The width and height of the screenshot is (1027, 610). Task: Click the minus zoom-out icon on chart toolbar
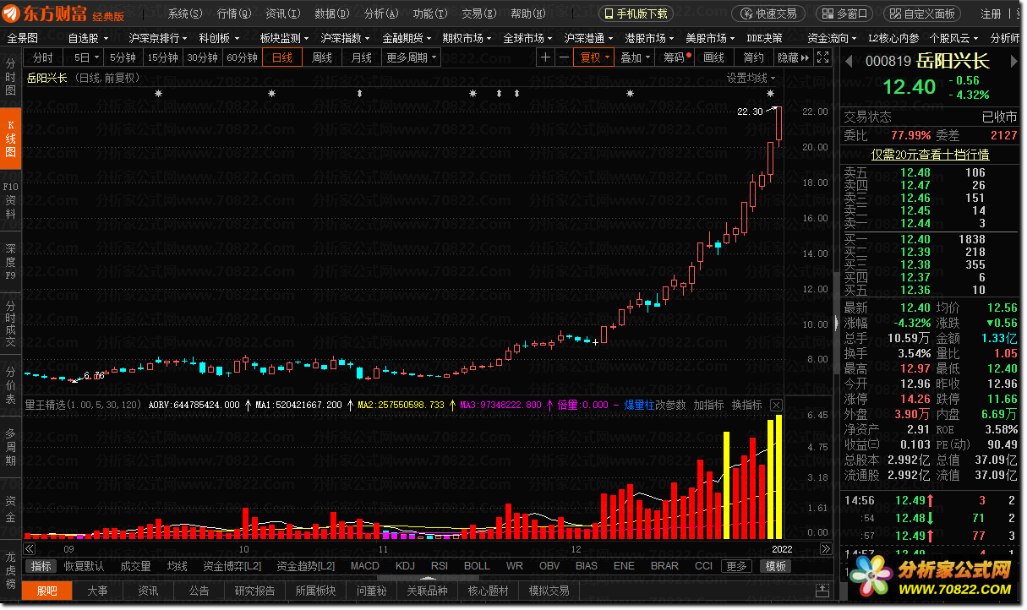point(564,57)
